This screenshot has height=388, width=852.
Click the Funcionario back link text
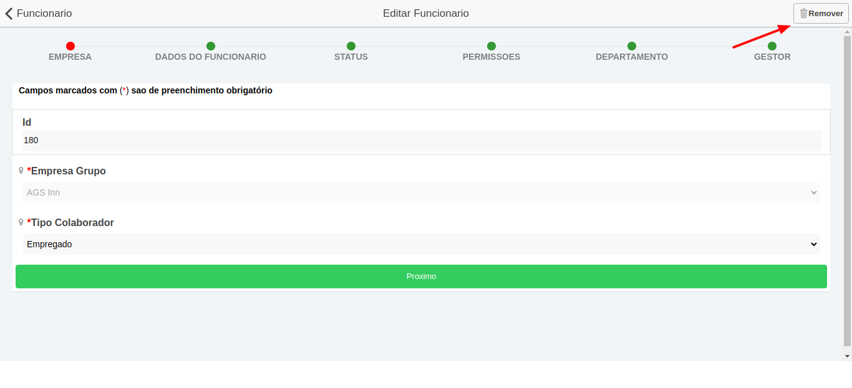click(x=44, y=13)
